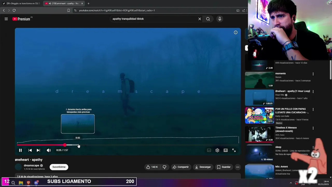Screen dimensions: 332x187
Task: Click the 0:32 seek preview thumbnail
Action: pos(78,124)
